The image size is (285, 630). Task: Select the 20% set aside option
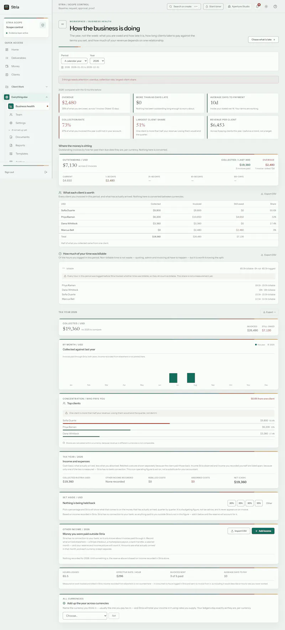(232, 503)
